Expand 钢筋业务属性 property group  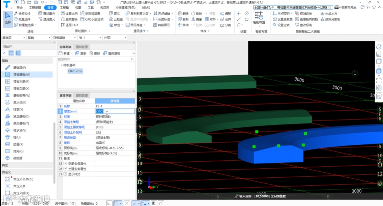(65, 163)
